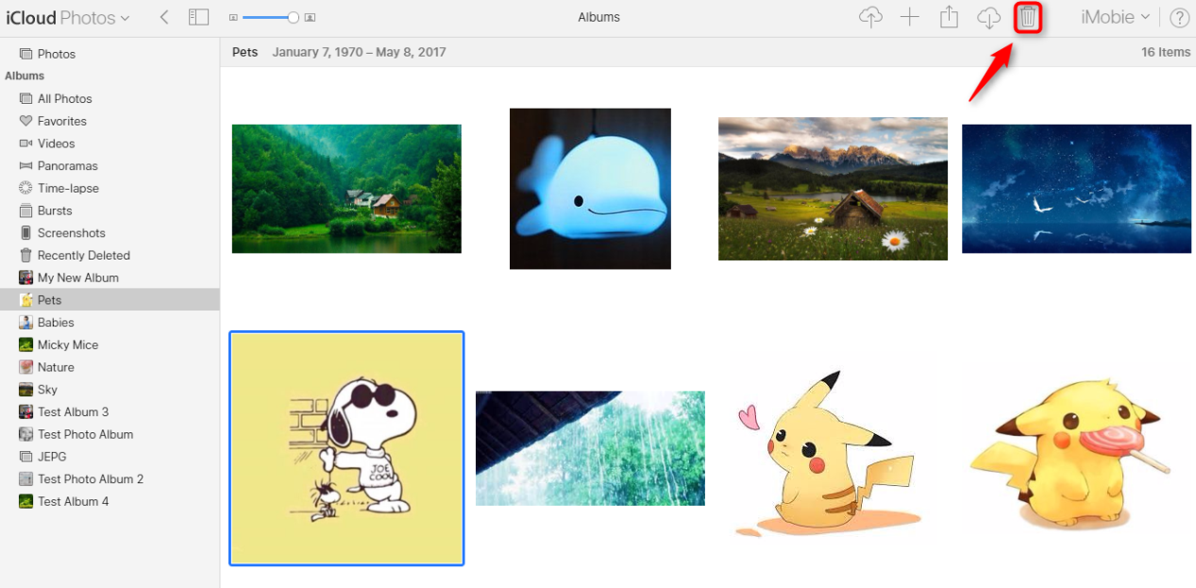Click the stack icon beside Bursts
The image size is (1196, 588).
pyautogui.click(x=26, y=210)
